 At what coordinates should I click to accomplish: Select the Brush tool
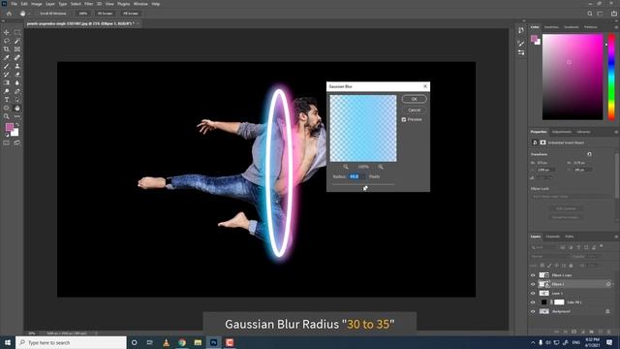click(7, 66)
